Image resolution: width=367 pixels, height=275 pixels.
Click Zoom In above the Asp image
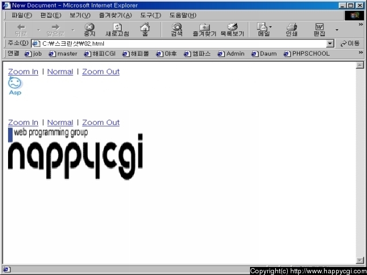pos(23,72)
